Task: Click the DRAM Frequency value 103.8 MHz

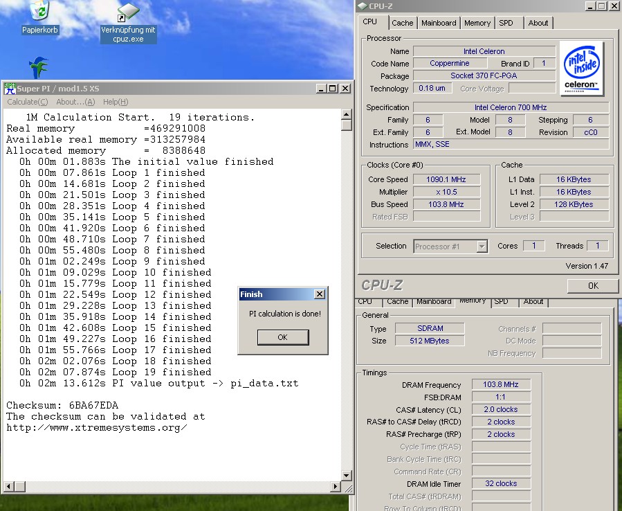Action: coord(501,384)
